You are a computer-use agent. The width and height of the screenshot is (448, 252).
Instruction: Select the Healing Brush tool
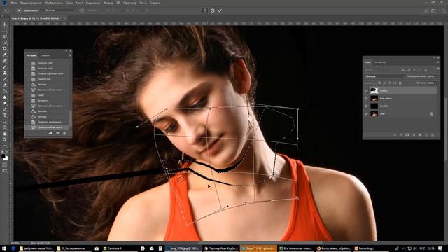[5, 61]
